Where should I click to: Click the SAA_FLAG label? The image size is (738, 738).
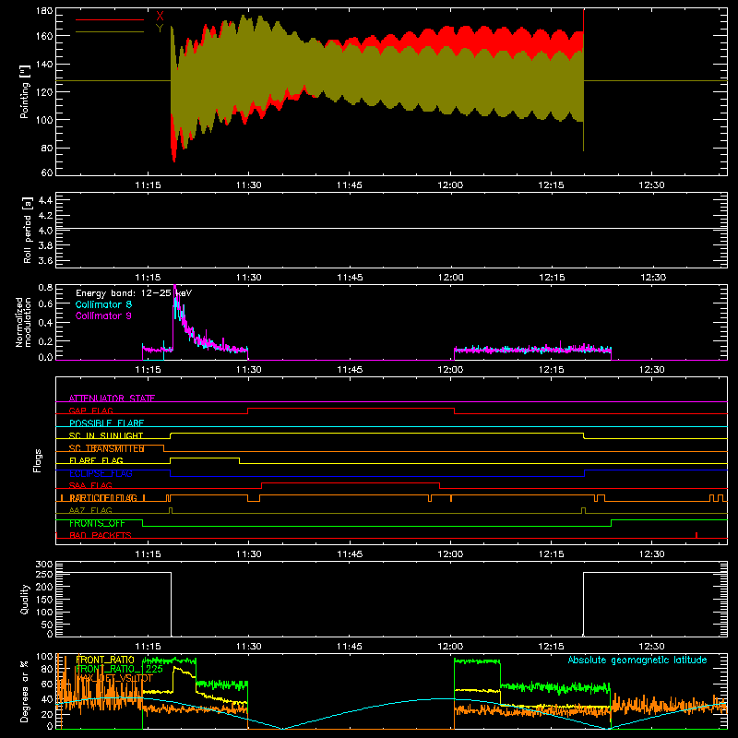(x=90, y=485)
